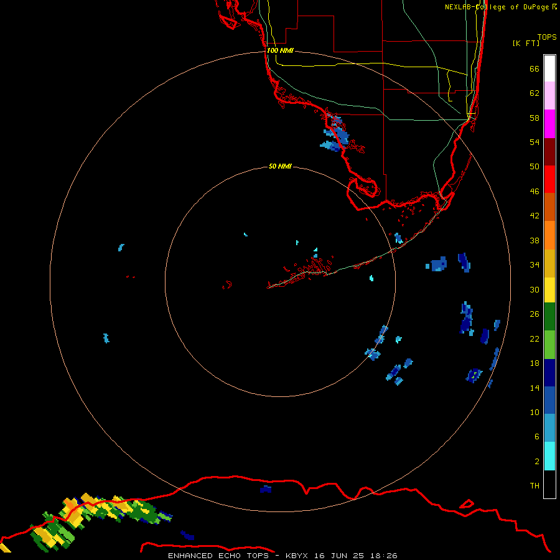
Task: Click the 100 NMI range ring label
Action: point(280,51)
